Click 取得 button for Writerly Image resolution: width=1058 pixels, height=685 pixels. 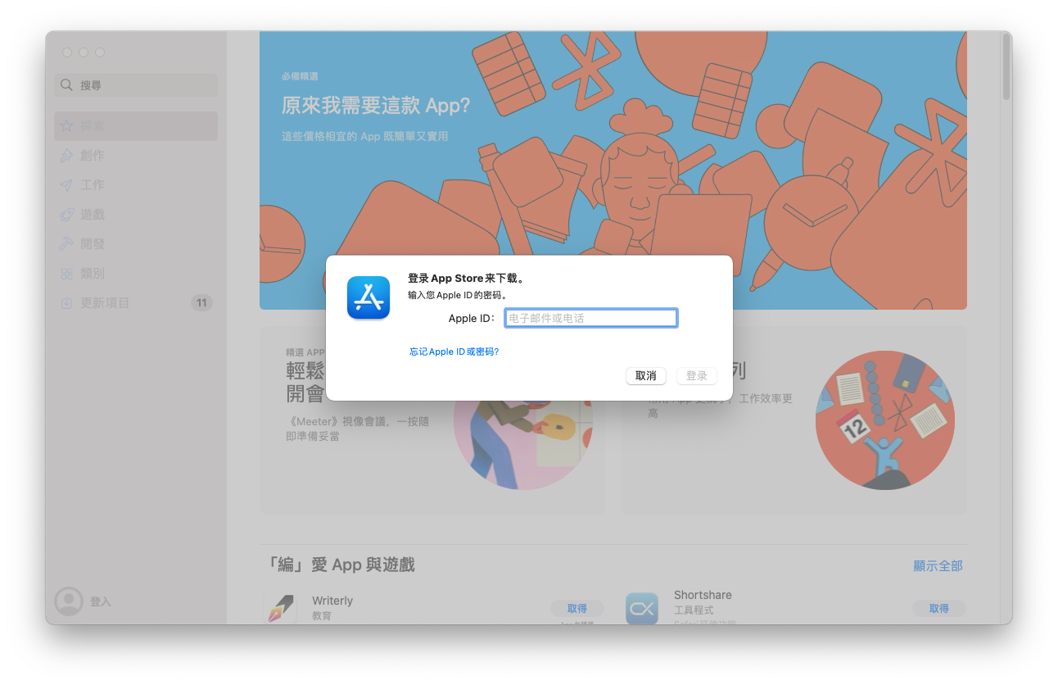[x=577, y=608]
